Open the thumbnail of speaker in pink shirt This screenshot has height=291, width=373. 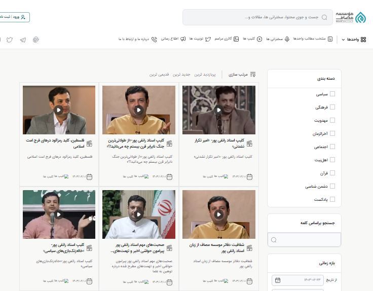59,214
